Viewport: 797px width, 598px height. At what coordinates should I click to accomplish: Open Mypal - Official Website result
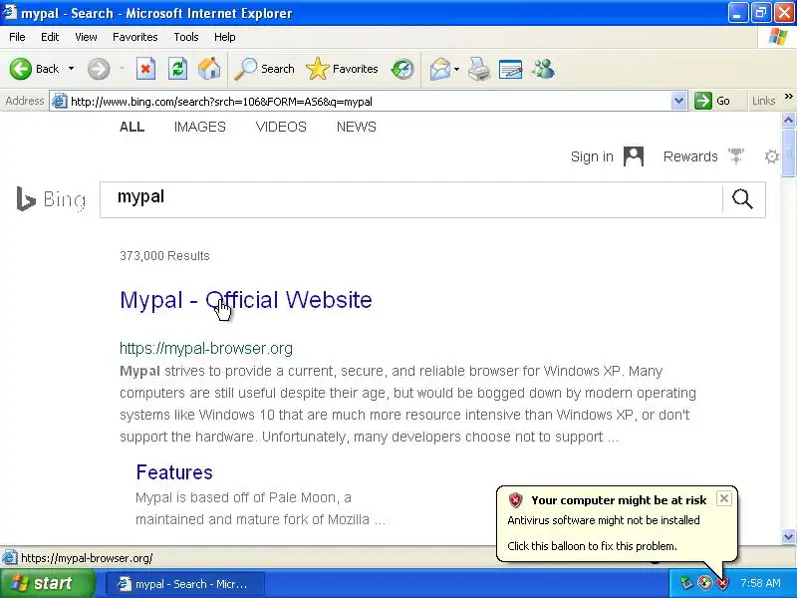tap(246, 300)
